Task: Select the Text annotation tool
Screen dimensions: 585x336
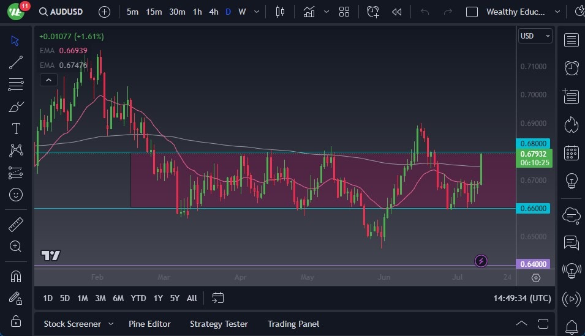Action: (x=16, y=129)
